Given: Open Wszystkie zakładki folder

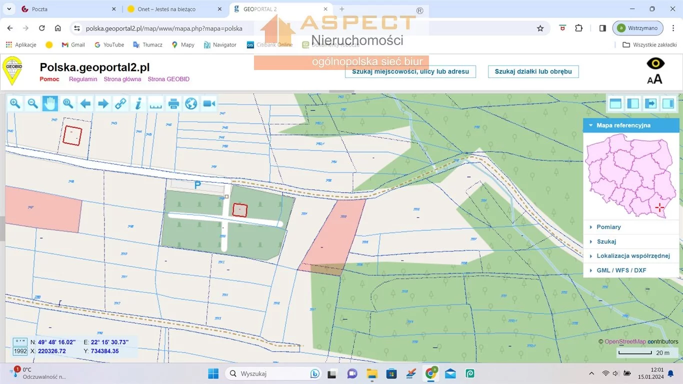Looking at the screenshot, I should click(x=649, y=44).
